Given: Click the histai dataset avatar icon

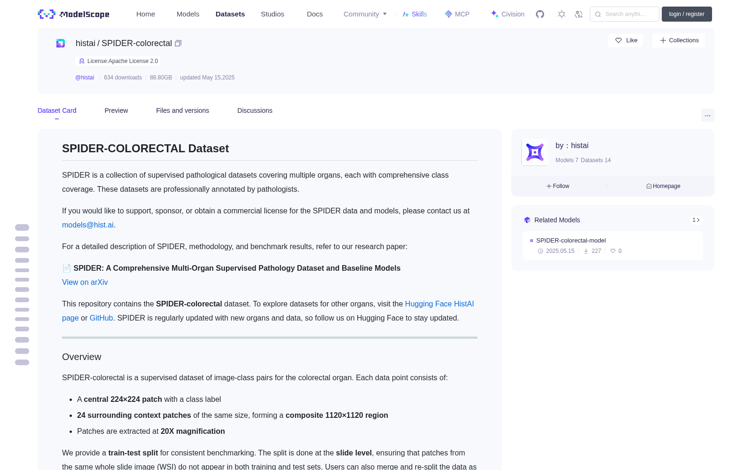Looking at the screenshot, I should tap(61, 43).
